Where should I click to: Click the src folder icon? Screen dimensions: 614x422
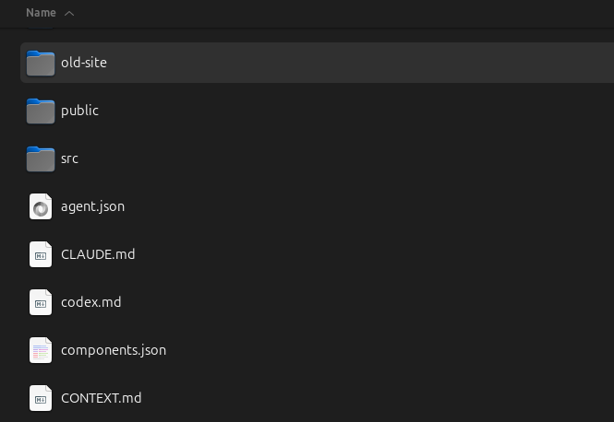[41, 158]
